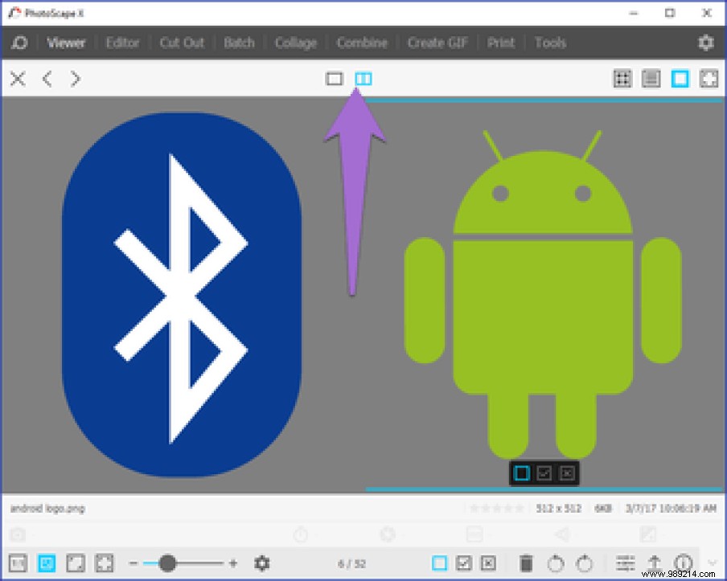This screenshot has height=581, width=727.
Task: Expand the bottom-right chevron arrow
Action: [x=711, y=563]
